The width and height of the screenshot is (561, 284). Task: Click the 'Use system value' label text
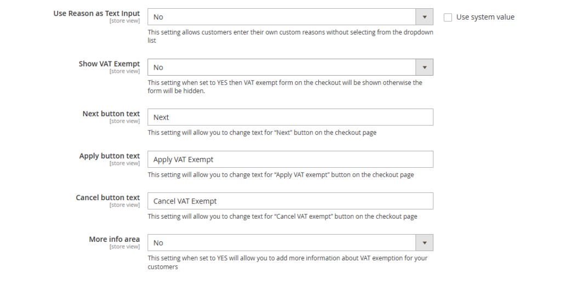coord(485,17)
